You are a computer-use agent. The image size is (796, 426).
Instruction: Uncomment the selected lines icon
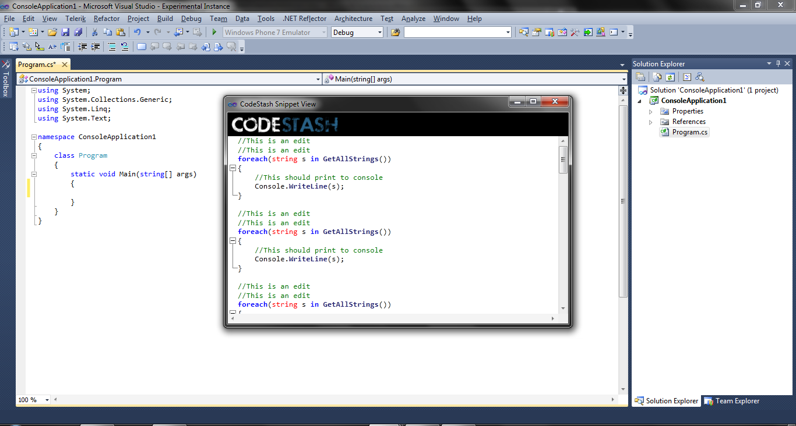tap(125, 47)
